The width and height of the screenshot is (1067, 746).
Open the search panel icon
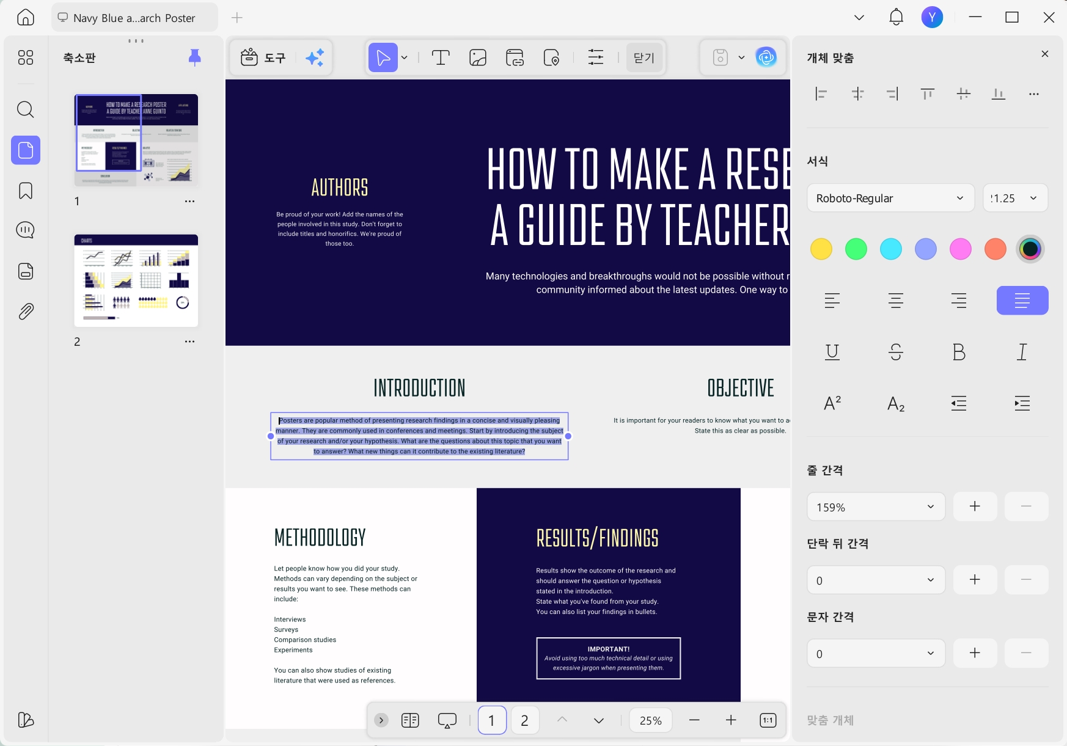(26, 109)
